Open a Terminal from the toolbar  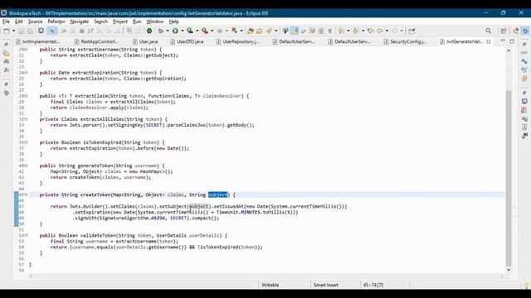click(x=41, y=31)
